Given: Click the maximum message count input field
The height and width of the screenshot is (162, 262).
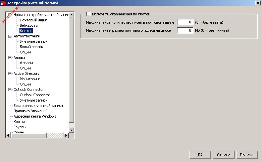Looking at the screenshot, I should click(185, 22).
